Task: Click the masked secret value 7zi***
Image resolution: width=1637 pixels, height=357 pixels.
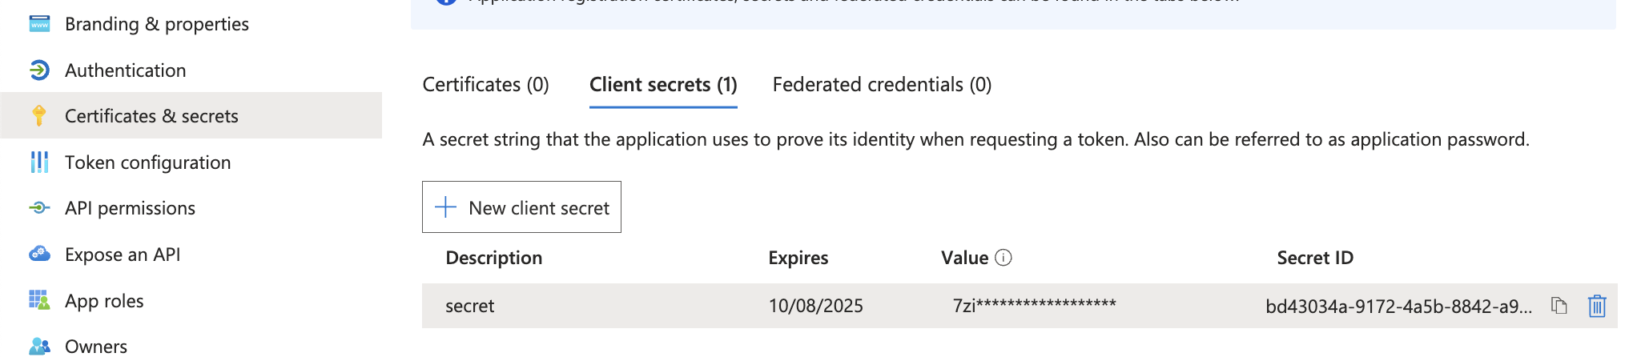Action: [x=1034, y=306]
